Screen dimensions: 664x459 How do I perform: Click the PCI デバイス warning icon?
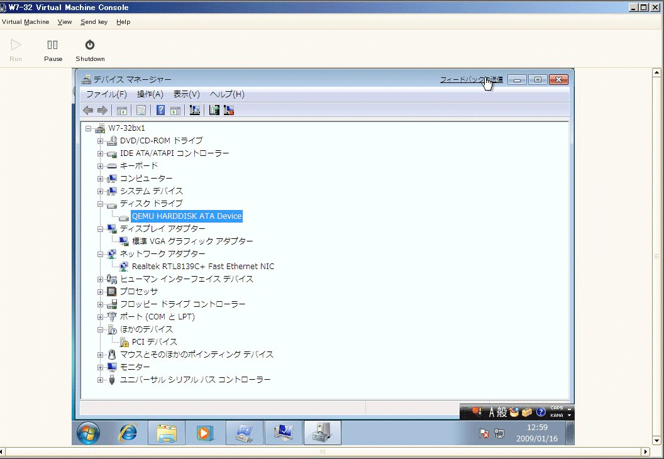124,342
